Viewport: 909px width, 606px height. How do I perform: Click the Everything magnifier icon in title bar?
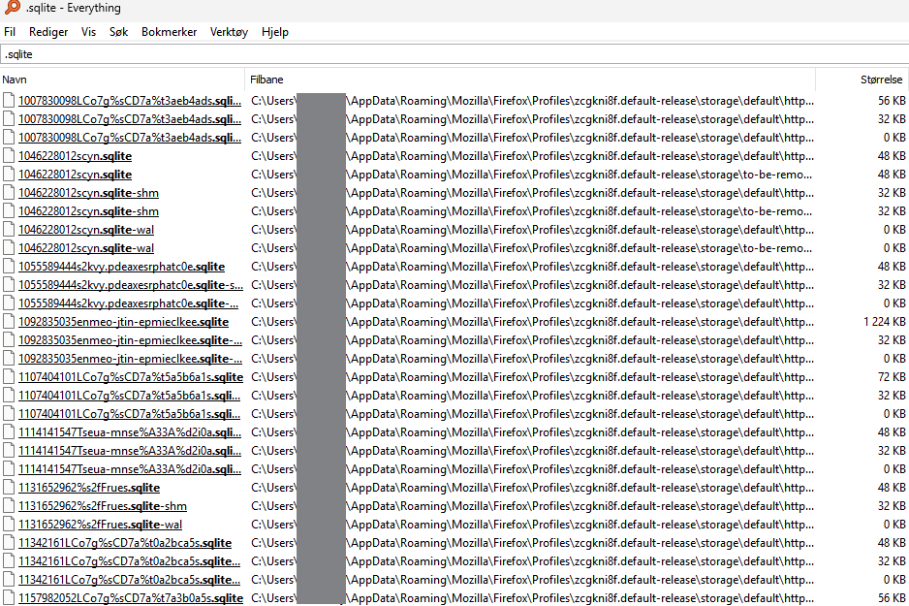click(13, 8)
